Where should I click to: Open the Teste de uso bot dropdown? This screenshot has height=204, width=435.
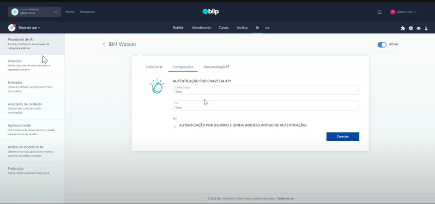(30, 28)
